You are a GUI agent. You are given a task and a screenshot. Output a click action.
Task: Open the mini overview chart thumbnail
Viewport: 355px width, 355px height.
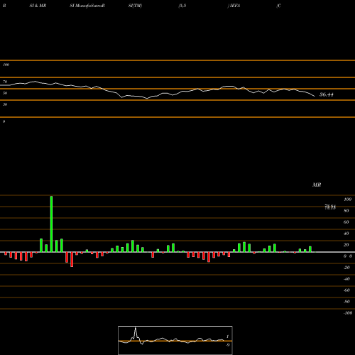[175, 340]
